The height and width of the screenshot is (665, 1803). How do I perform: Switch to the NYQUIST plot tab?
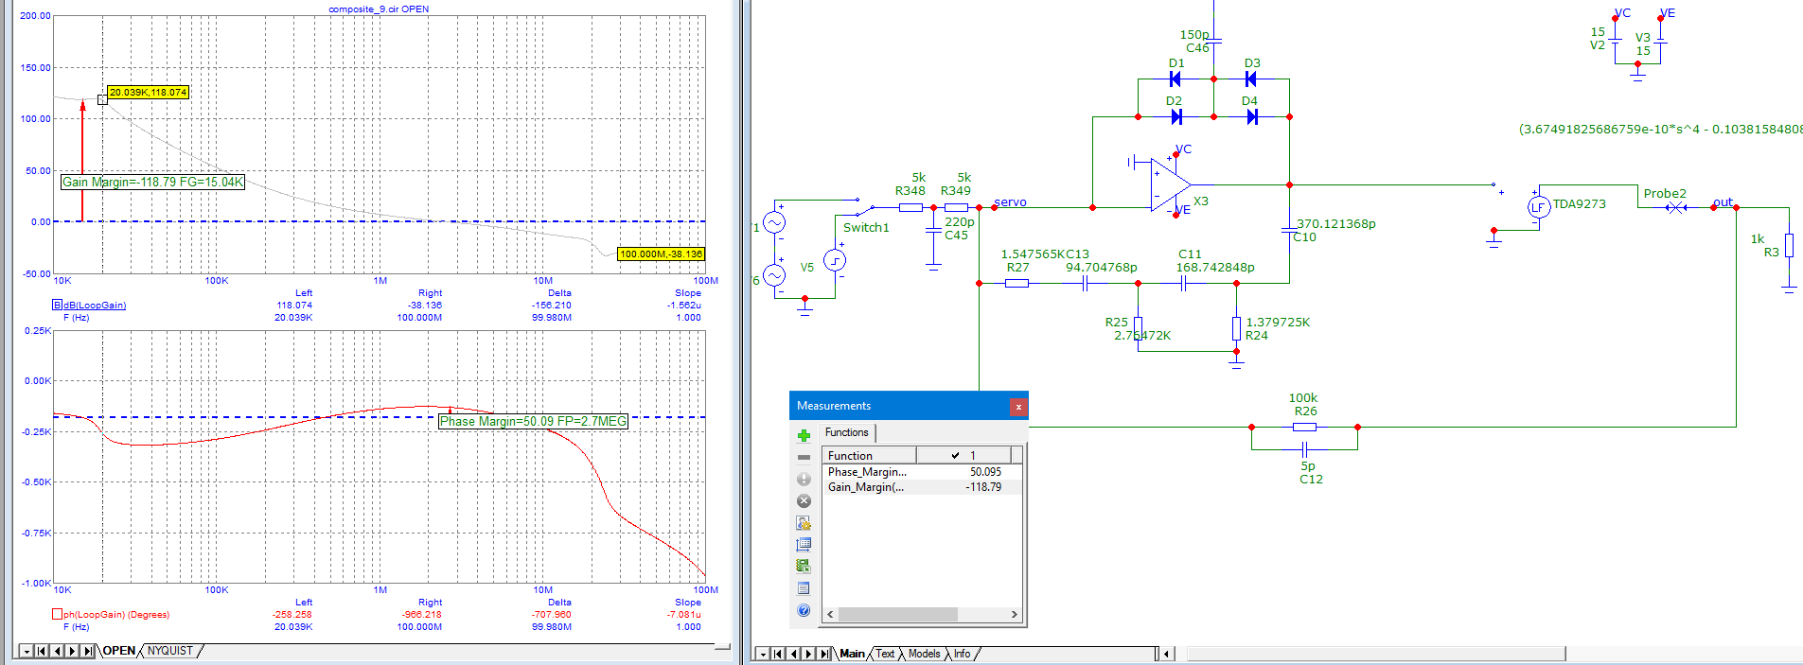[x=169, y=651]
